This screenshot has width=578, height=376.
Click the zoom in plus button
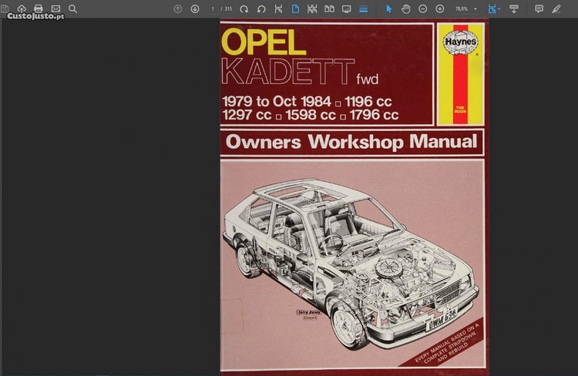coord(440,8)
